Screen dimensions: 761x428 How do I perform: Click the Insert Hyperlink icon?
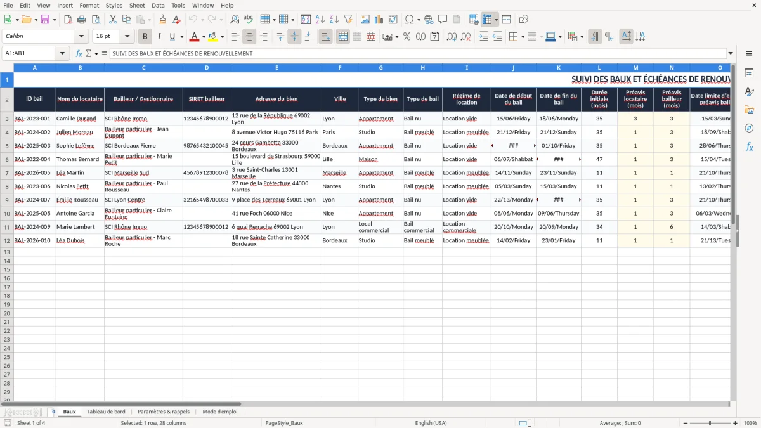coord(429,20)
